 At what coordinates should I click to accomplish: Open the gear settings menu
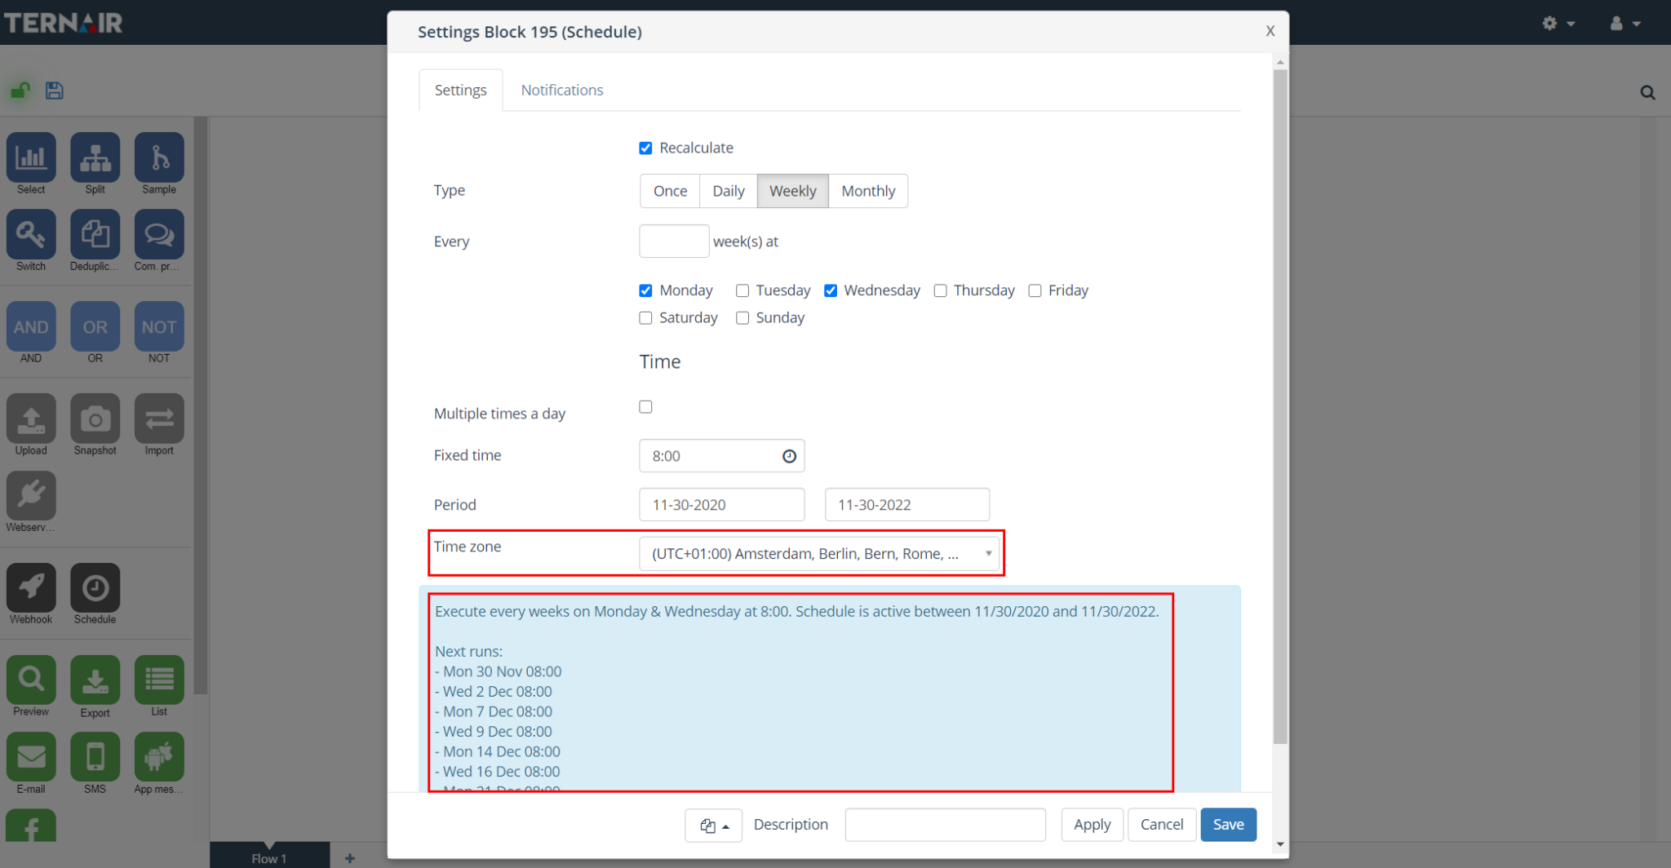(x=1557, y=23)
